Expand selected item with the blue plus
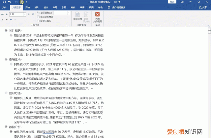Image resolution: width=211 pixels, height=138 pixels. 11,20
